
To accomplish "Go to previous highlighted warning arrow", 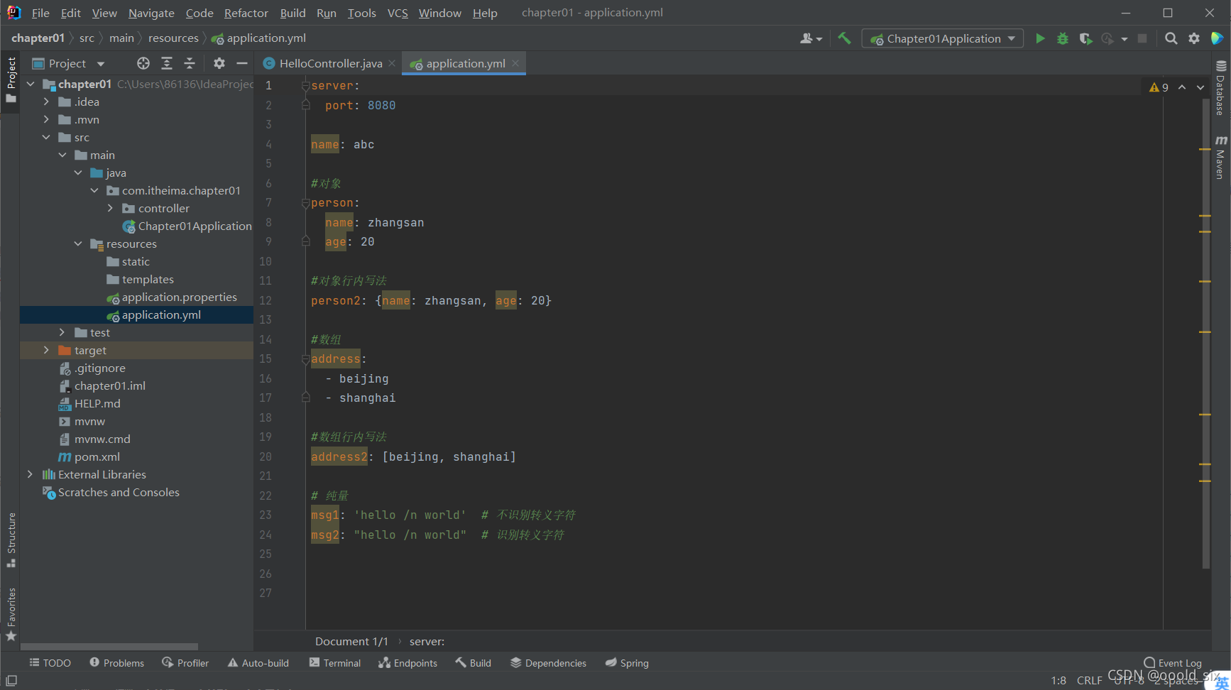I will point(1182,87).
